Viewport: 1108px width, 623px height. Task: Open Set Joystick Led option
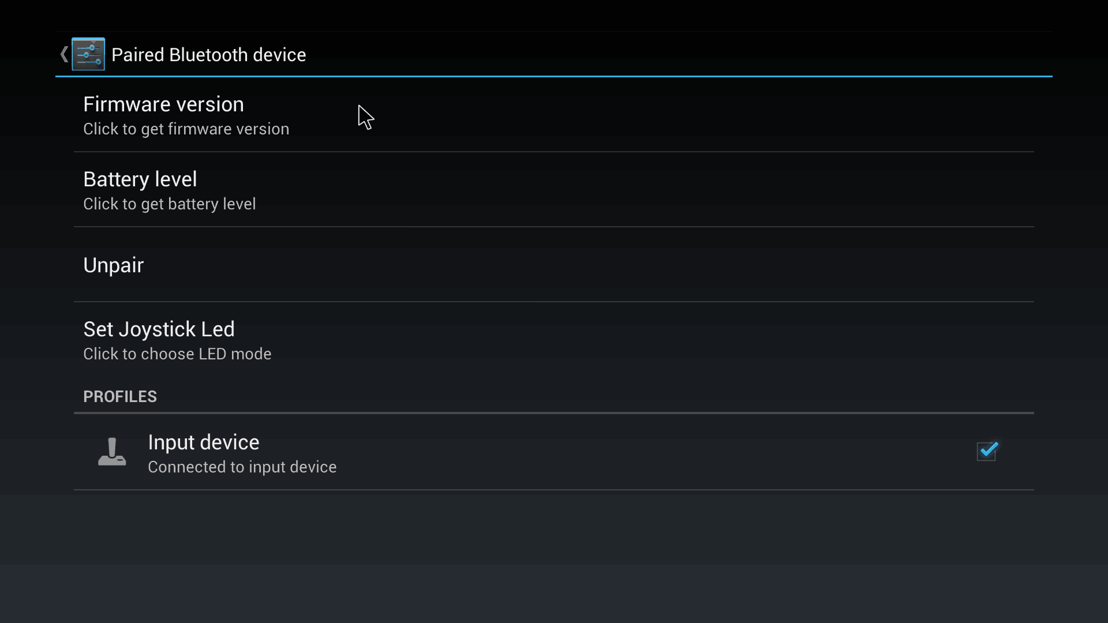pyautogui.click(x=554, y=340)
